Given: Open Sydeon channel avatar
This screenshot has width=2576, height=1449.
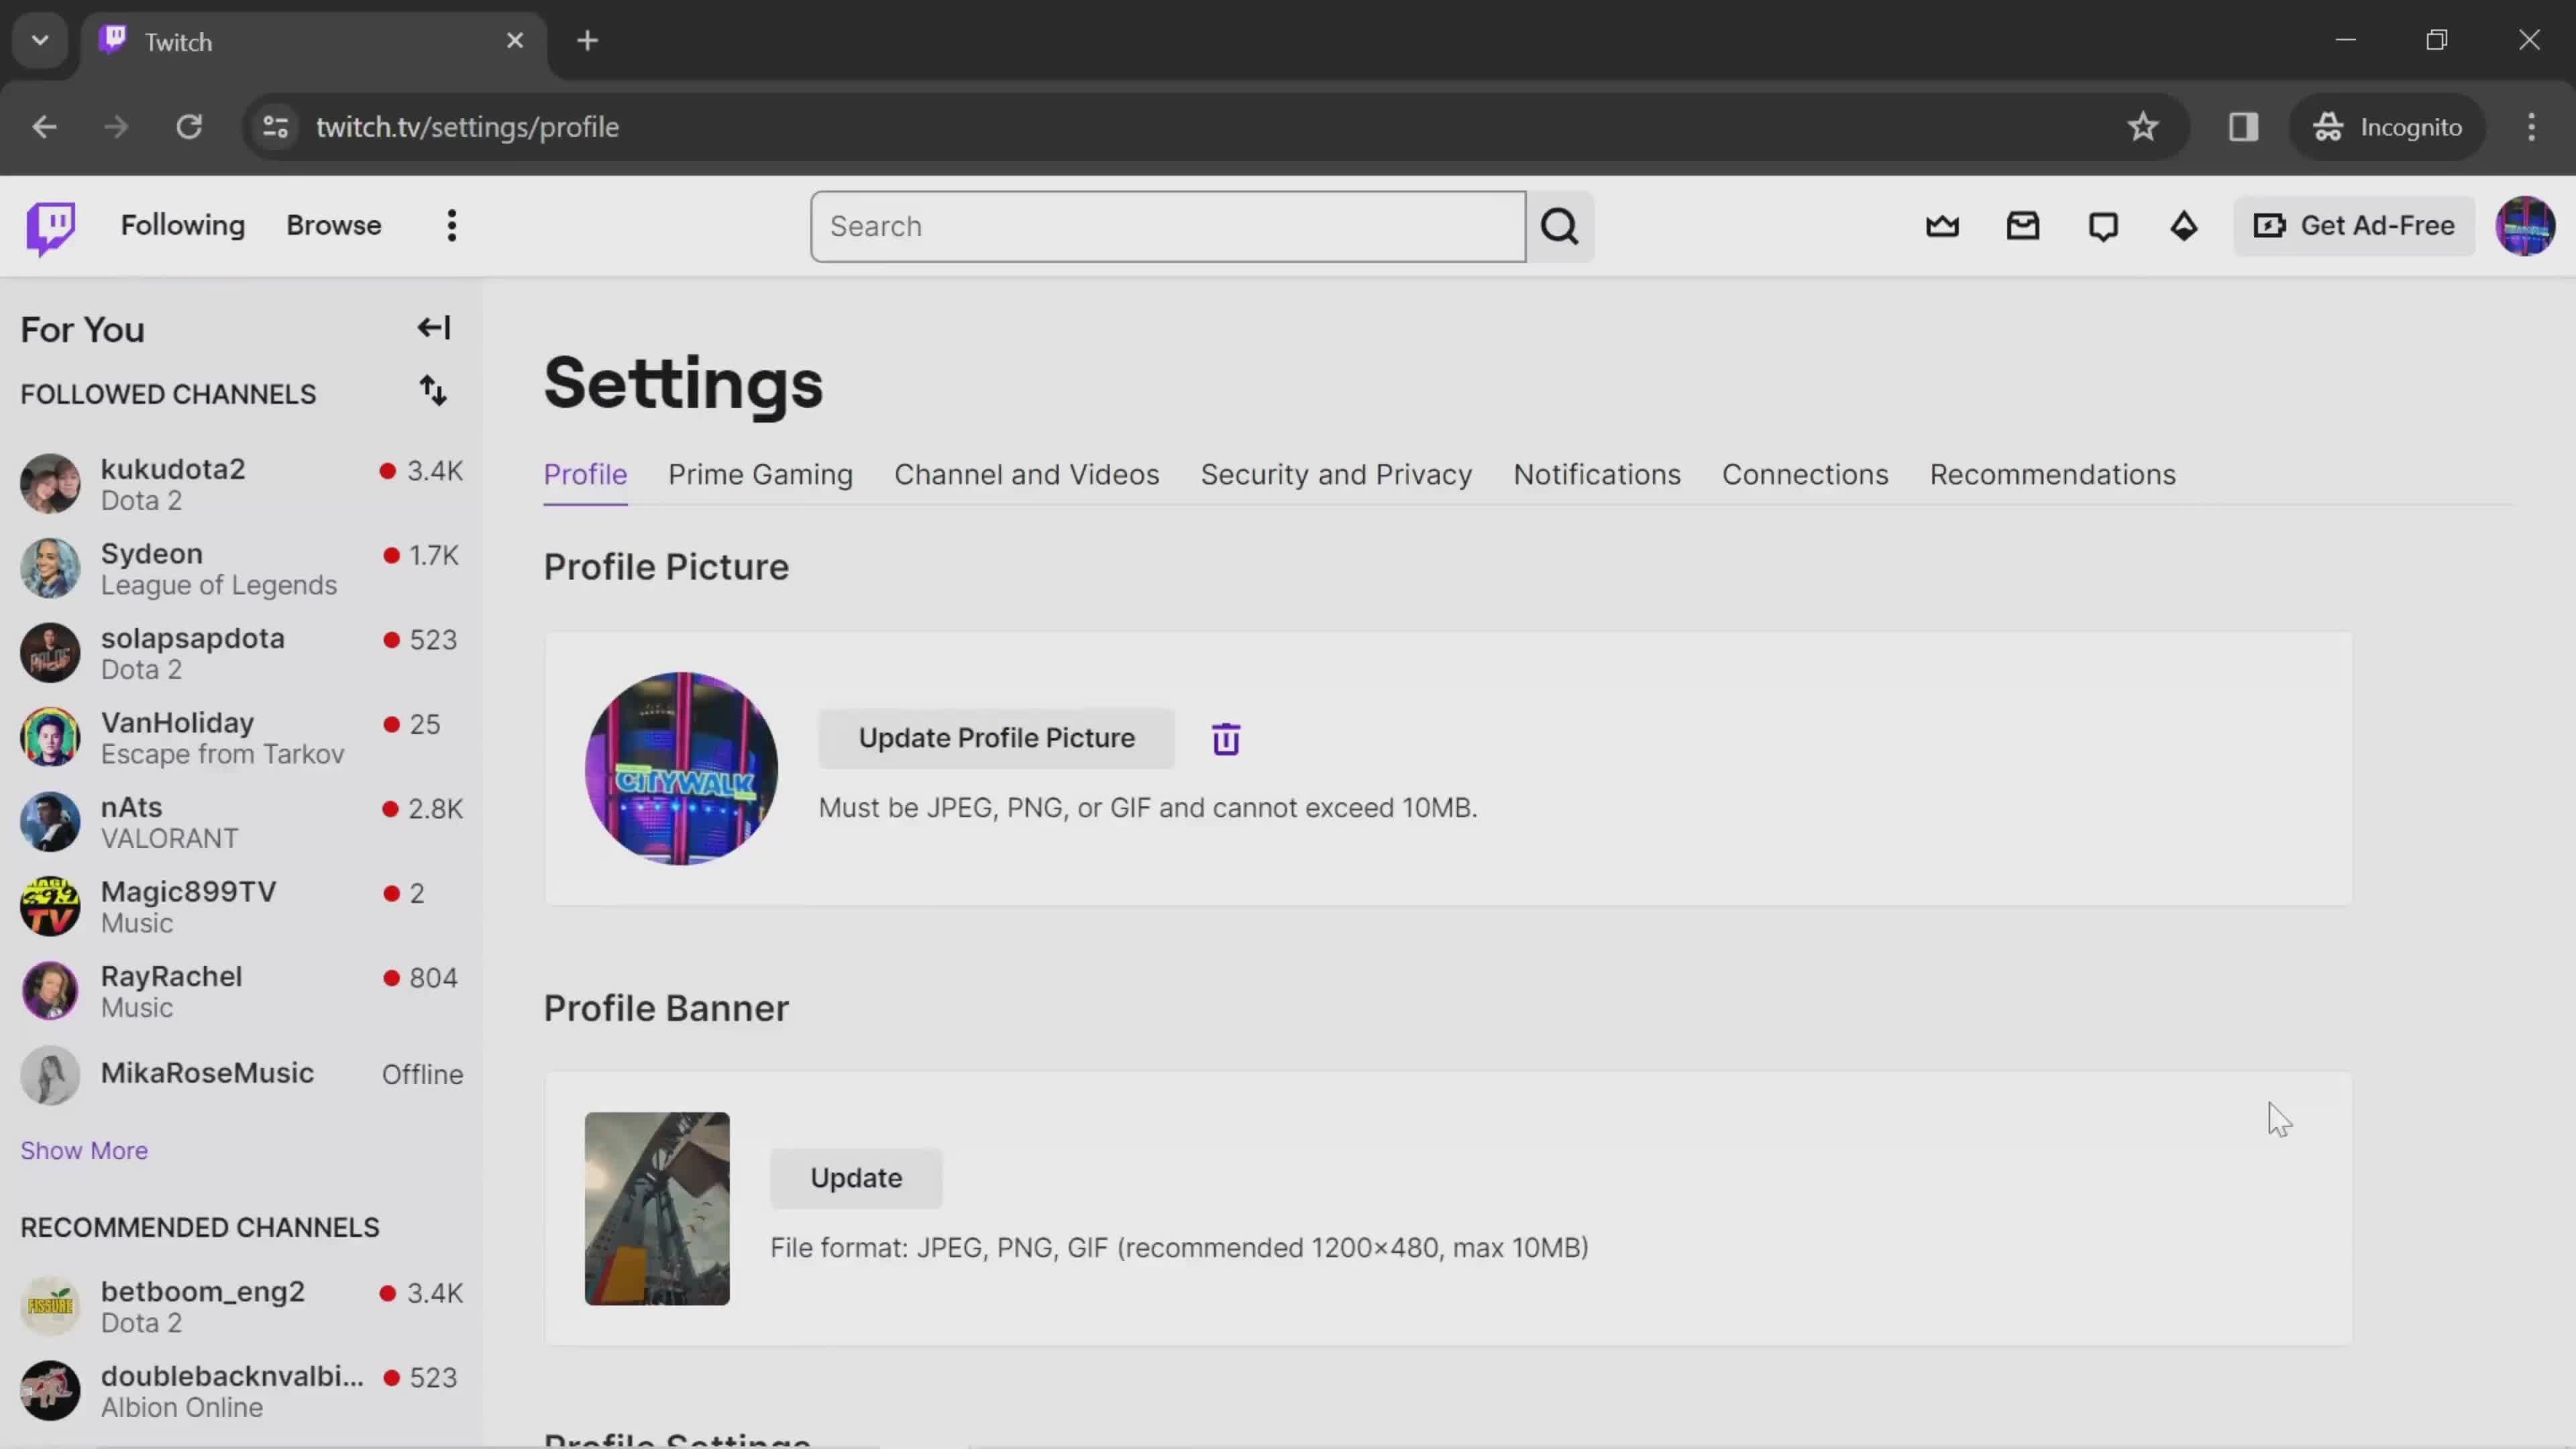Looking at the screenshot, I should 50,568.
